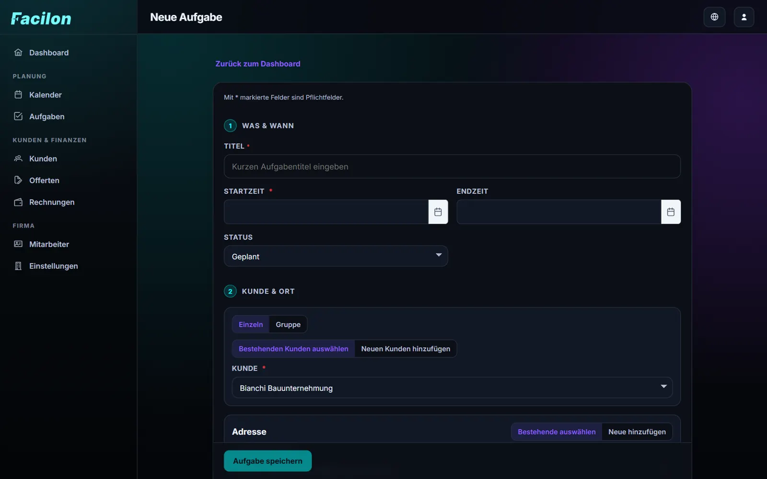Click the Offerten document icon

(18, 180)
